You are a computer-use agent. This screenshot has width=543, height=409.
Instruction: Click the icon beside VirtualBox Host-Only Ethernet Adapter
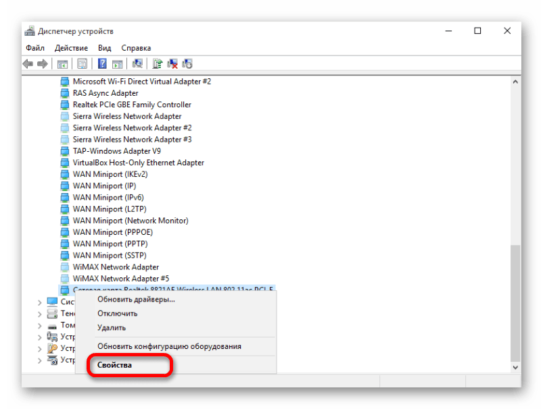pyautogui.click(x=65, y=163)
